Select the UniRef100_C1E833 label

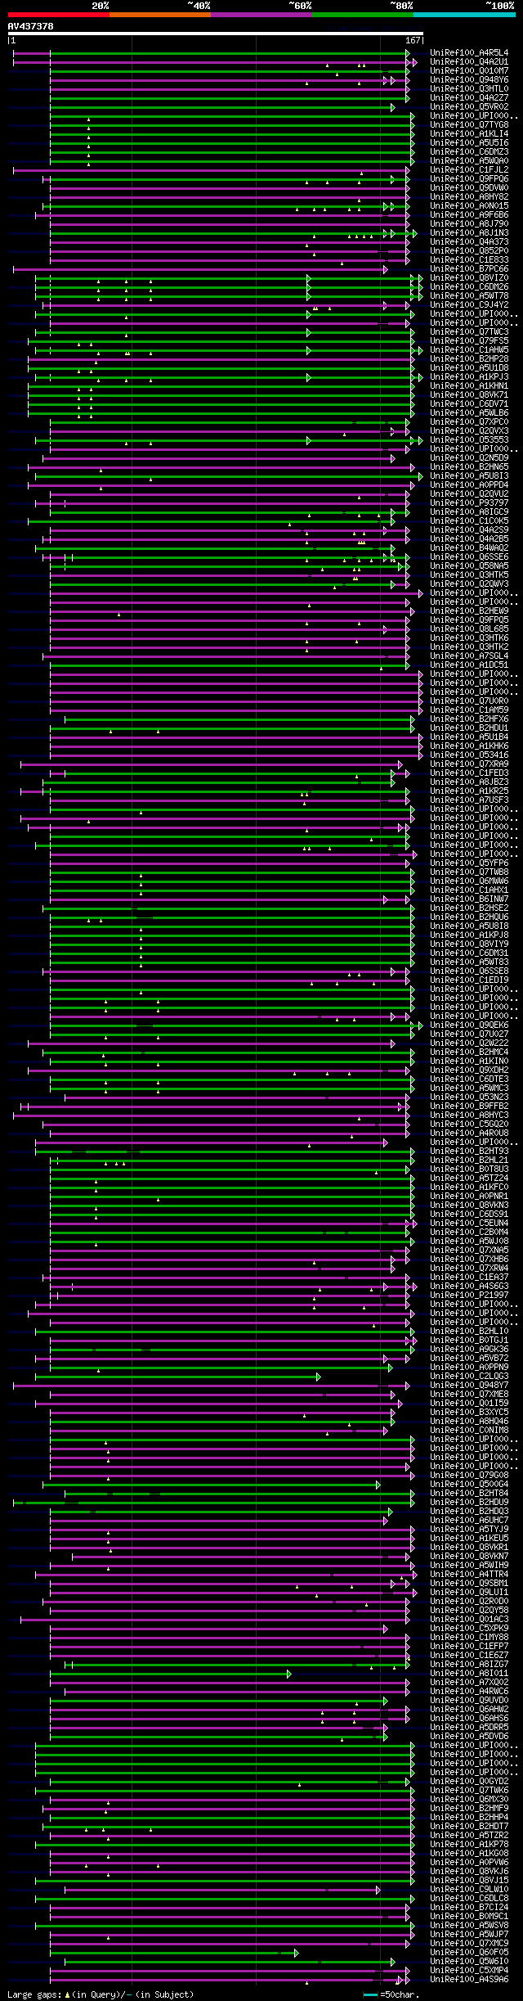[469, 260]
